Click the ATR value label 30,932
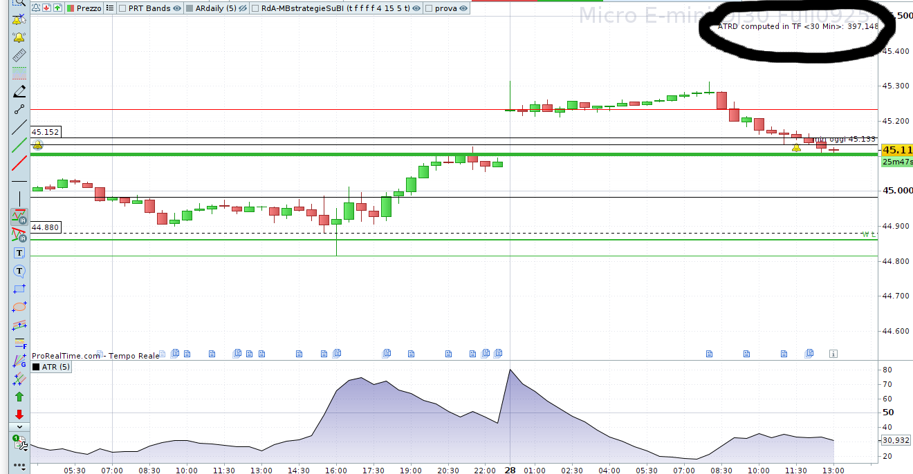Viewport: 913px width, 474px height. click(x=895, y=440)
